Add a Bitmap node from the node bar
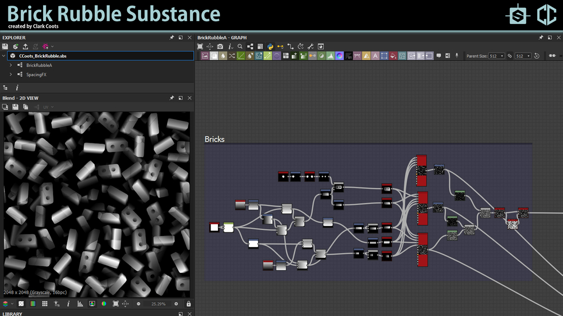Image resolution: width=563 pixels, height=316 pixels. click(204, 56)
